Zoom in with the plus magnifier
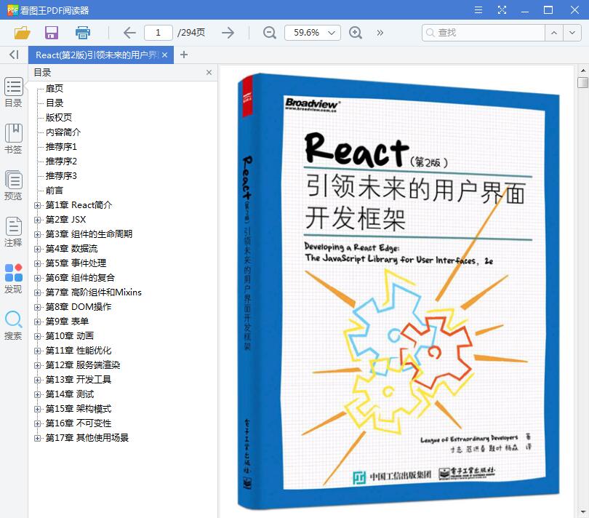 tap(356, 33)
